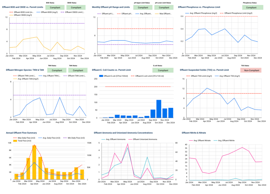The height and width of the screenshot is (194, 270).
Task: Click the E.coli Status Compliant badge
Action: point(162,70)
